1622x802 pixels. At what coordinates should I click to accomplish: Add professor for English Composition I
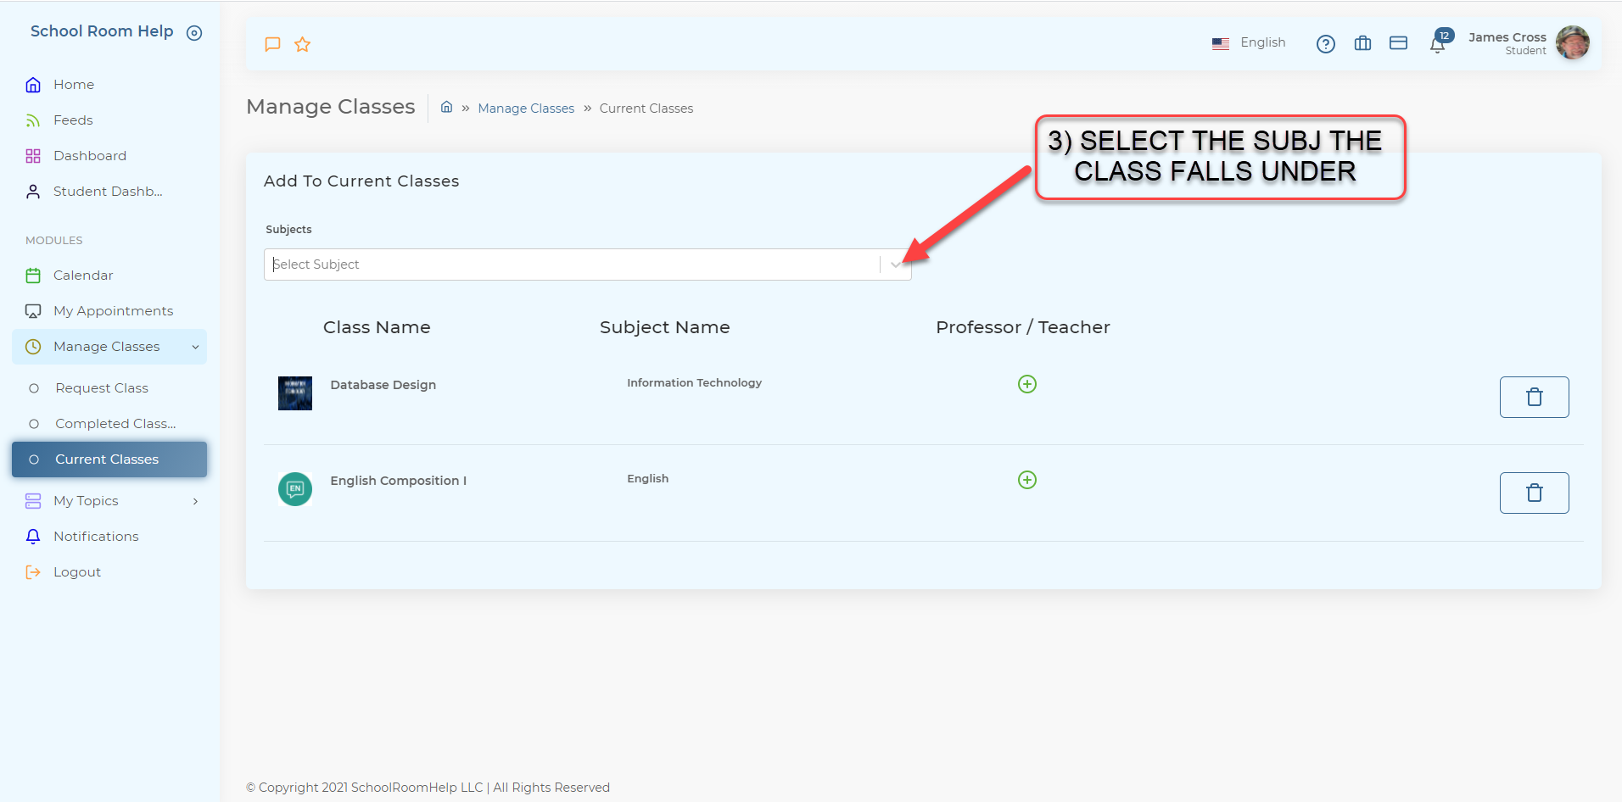coord(1026,480)
